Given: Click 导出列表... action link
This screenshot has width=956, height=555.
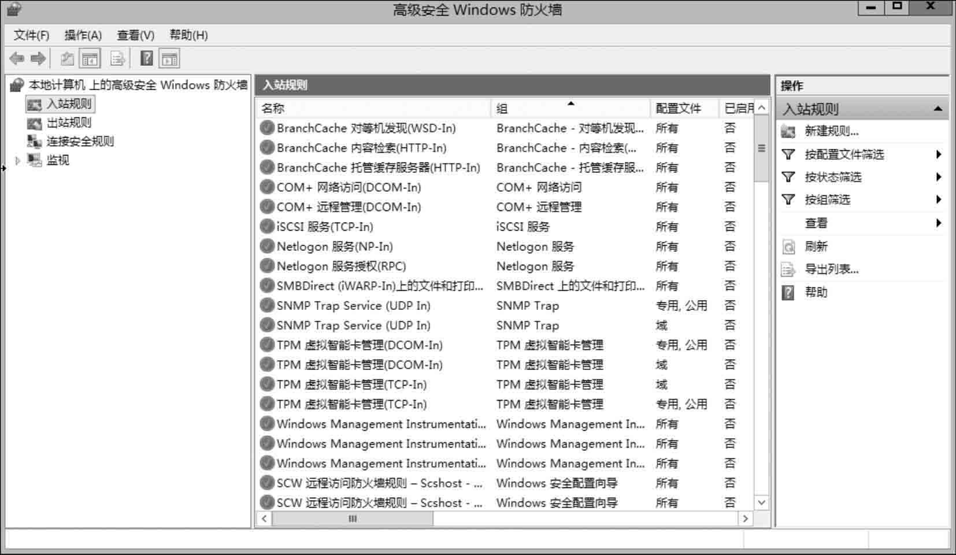Looking at the screenshot, I should coord(832,269).
